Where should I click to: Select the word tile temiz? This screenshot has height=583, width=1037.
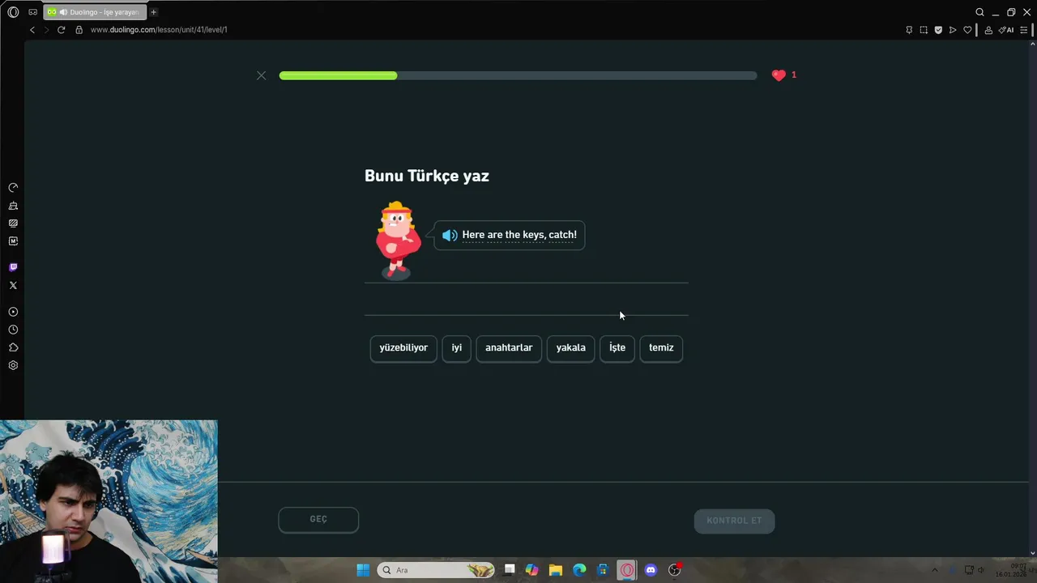pos(661,348)
